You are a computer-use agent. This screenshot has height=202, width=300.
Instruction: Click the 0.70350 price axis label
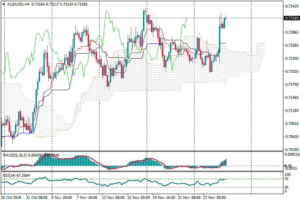click(x=291, y=150)
